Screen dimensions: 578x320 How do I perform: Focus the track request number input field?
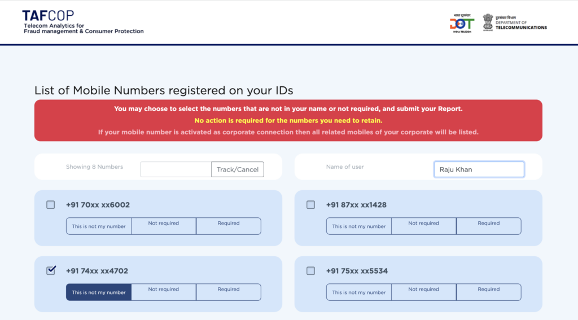click(x=176, y=169)
